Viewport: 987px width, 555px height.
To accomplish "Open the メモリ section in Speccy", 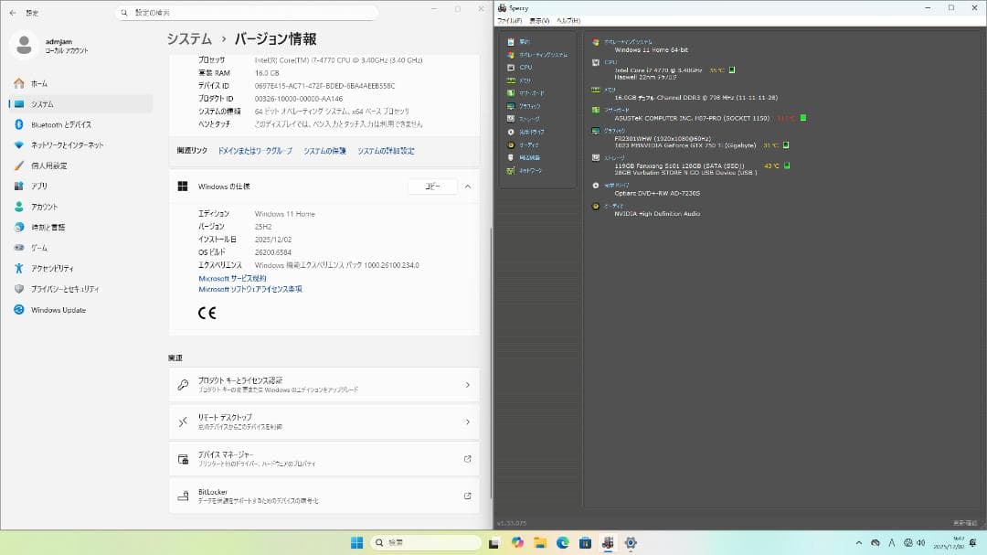I will (525, 80).
